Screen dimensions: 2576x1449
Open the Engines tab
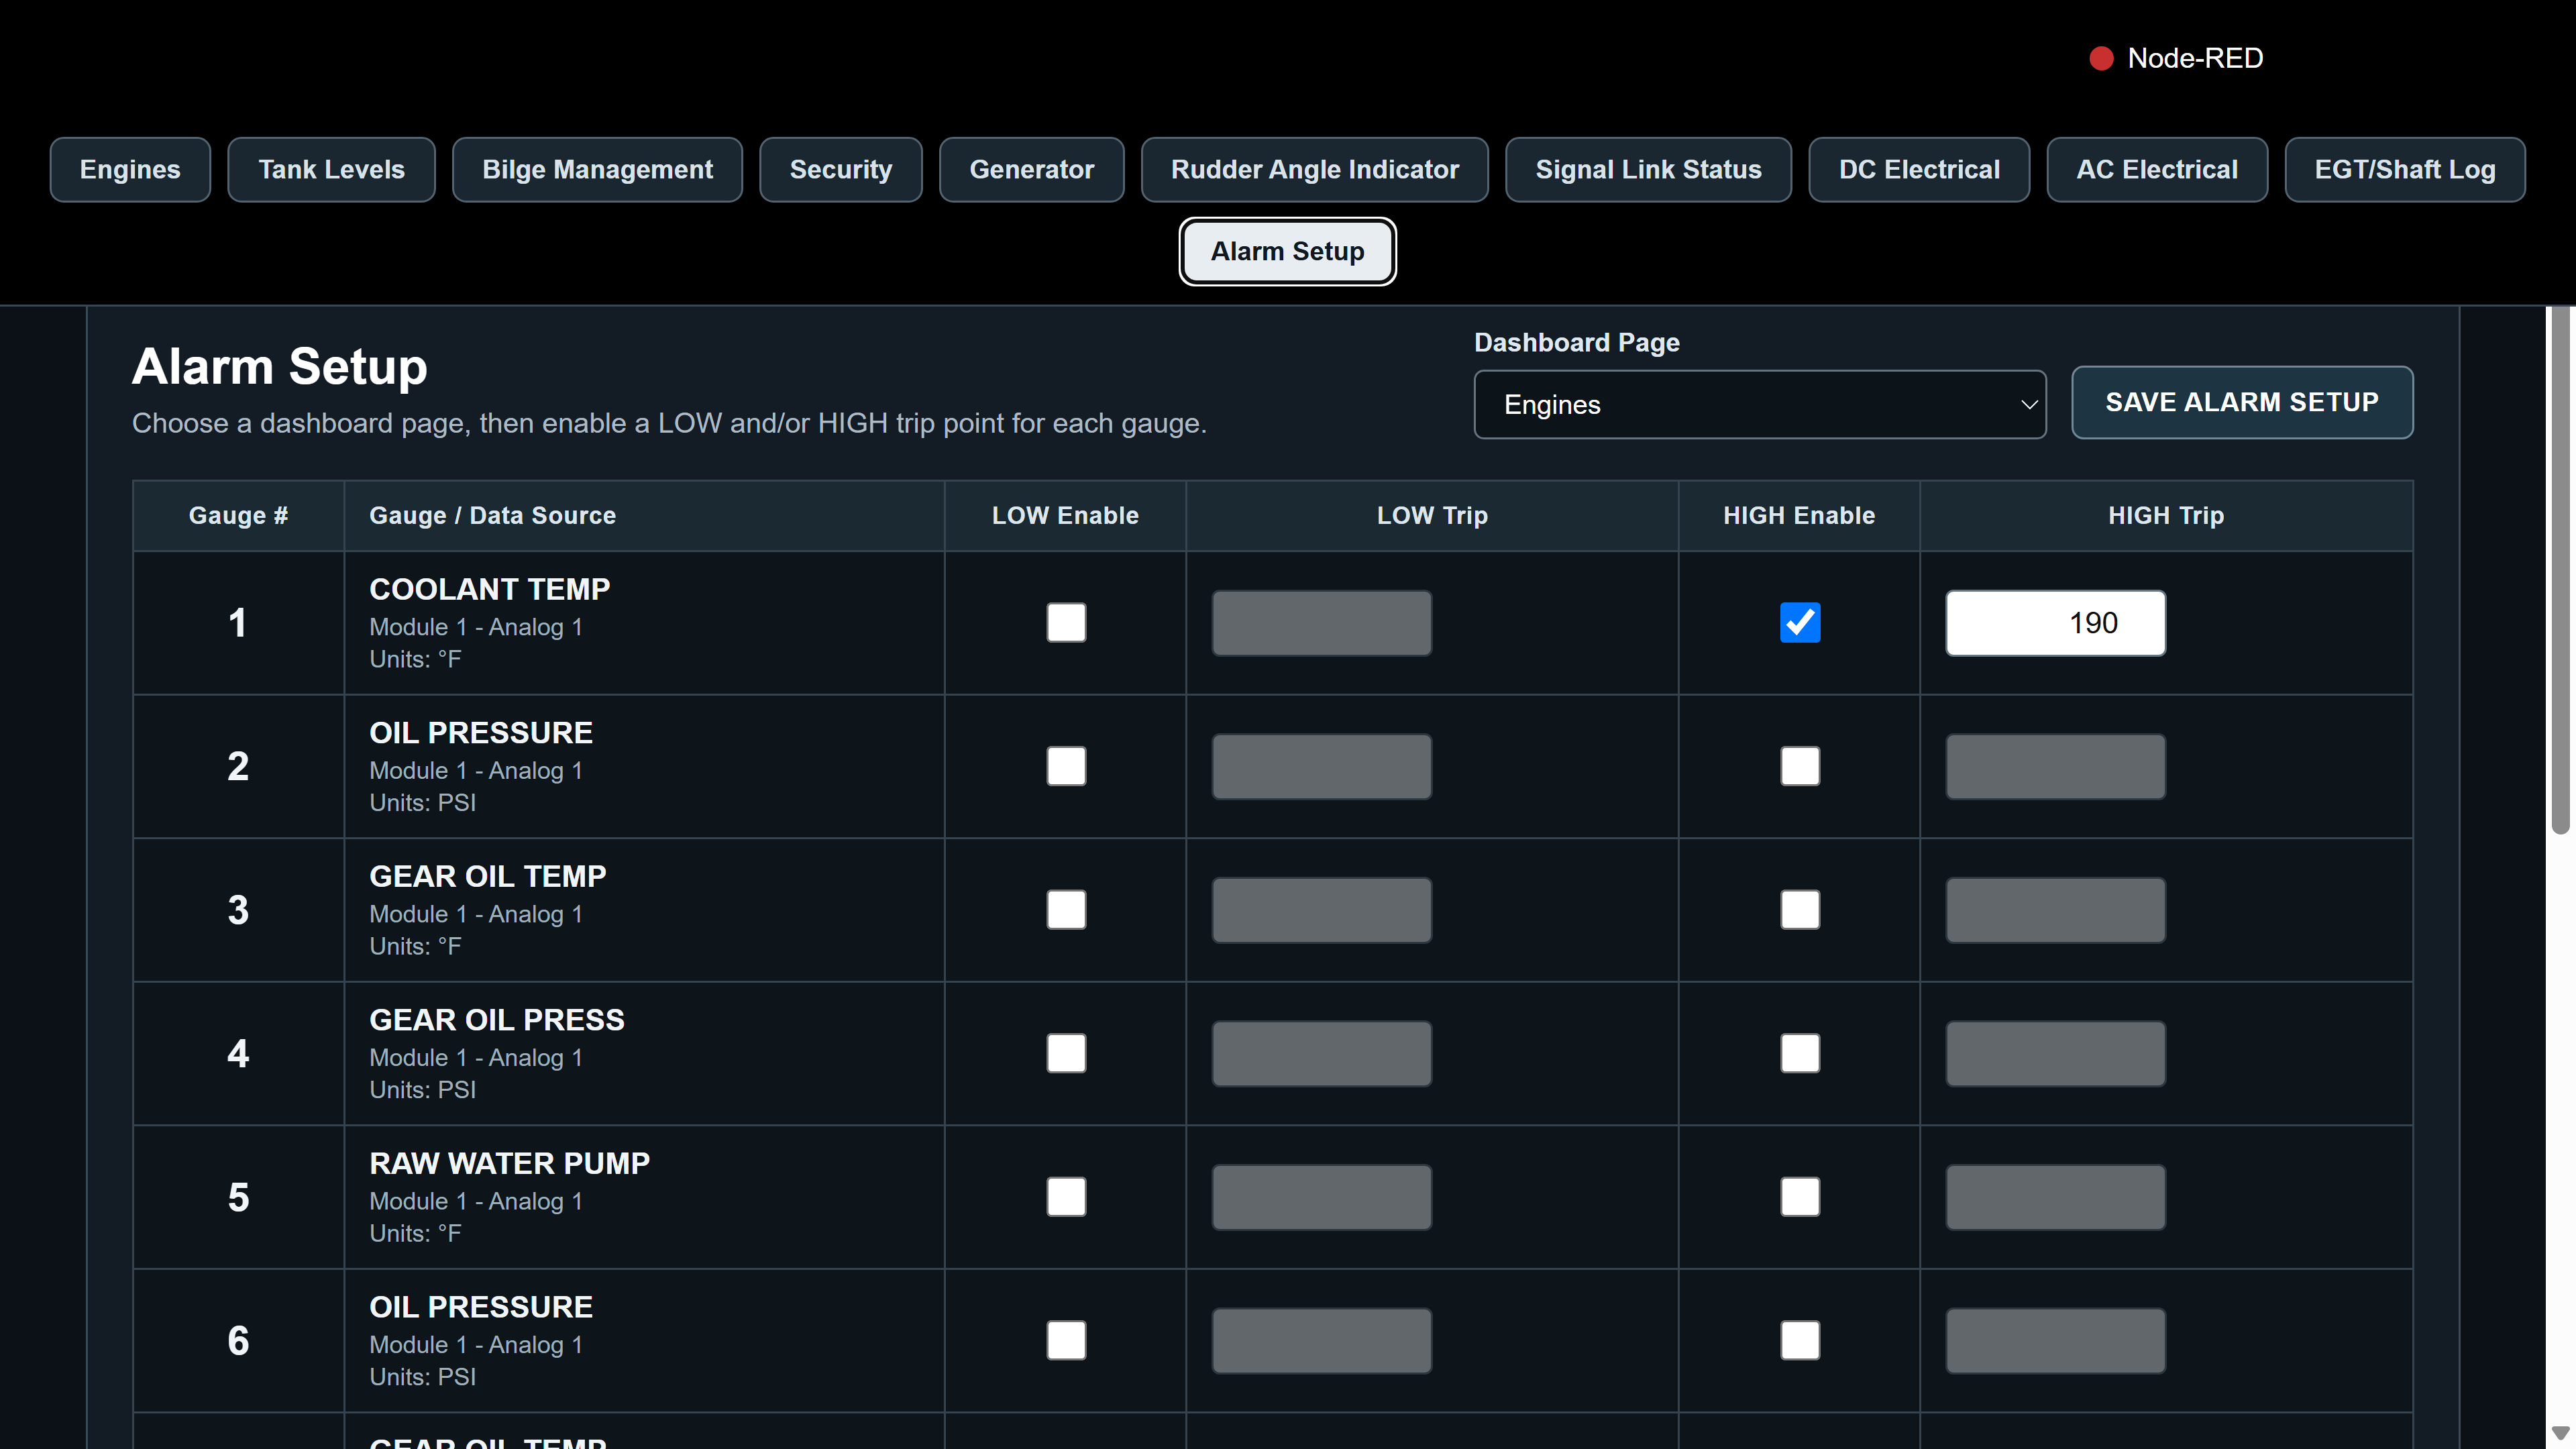[x=130, y=169]
